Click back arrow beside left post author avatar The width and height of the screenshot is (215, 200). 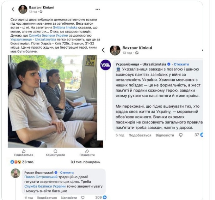(13, 9)
